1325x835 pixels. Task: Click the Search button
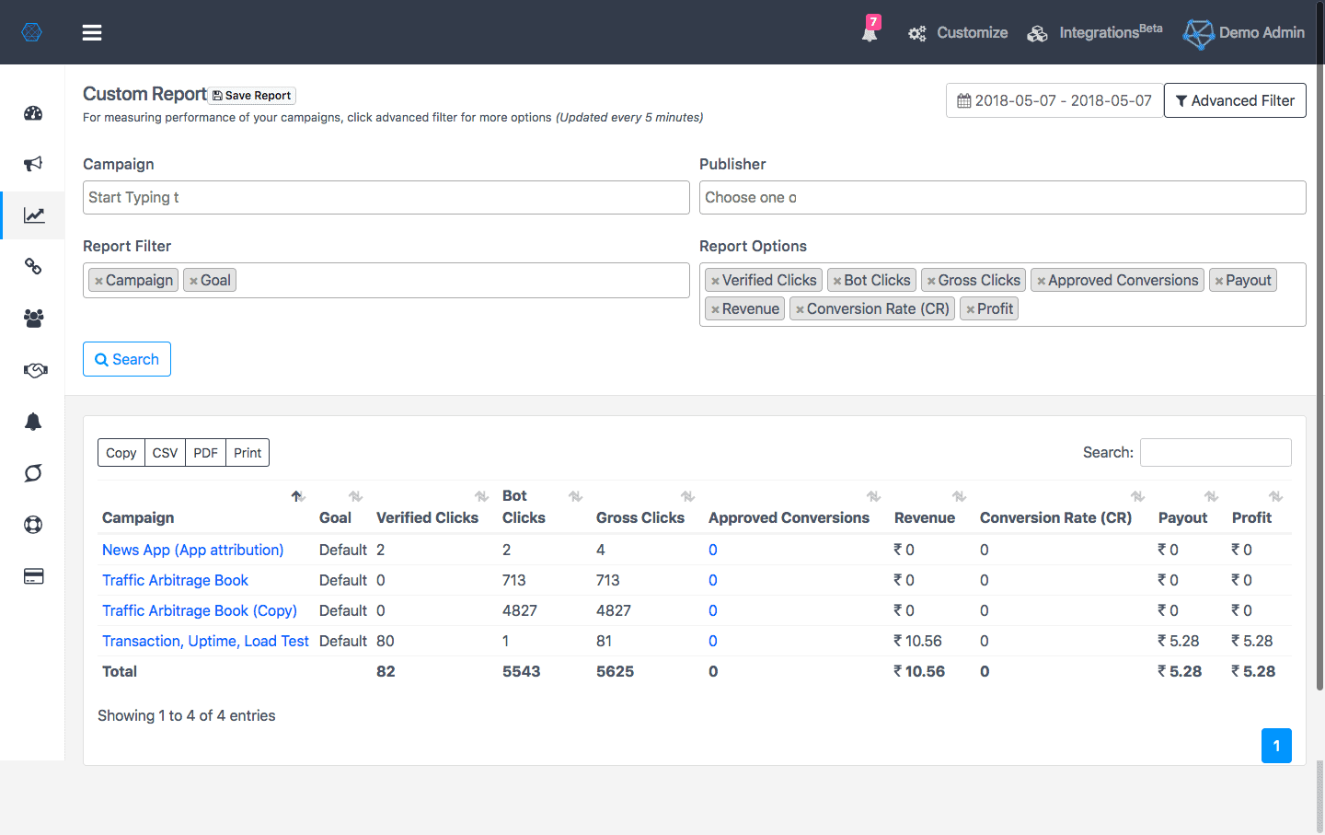click(127, 359)
